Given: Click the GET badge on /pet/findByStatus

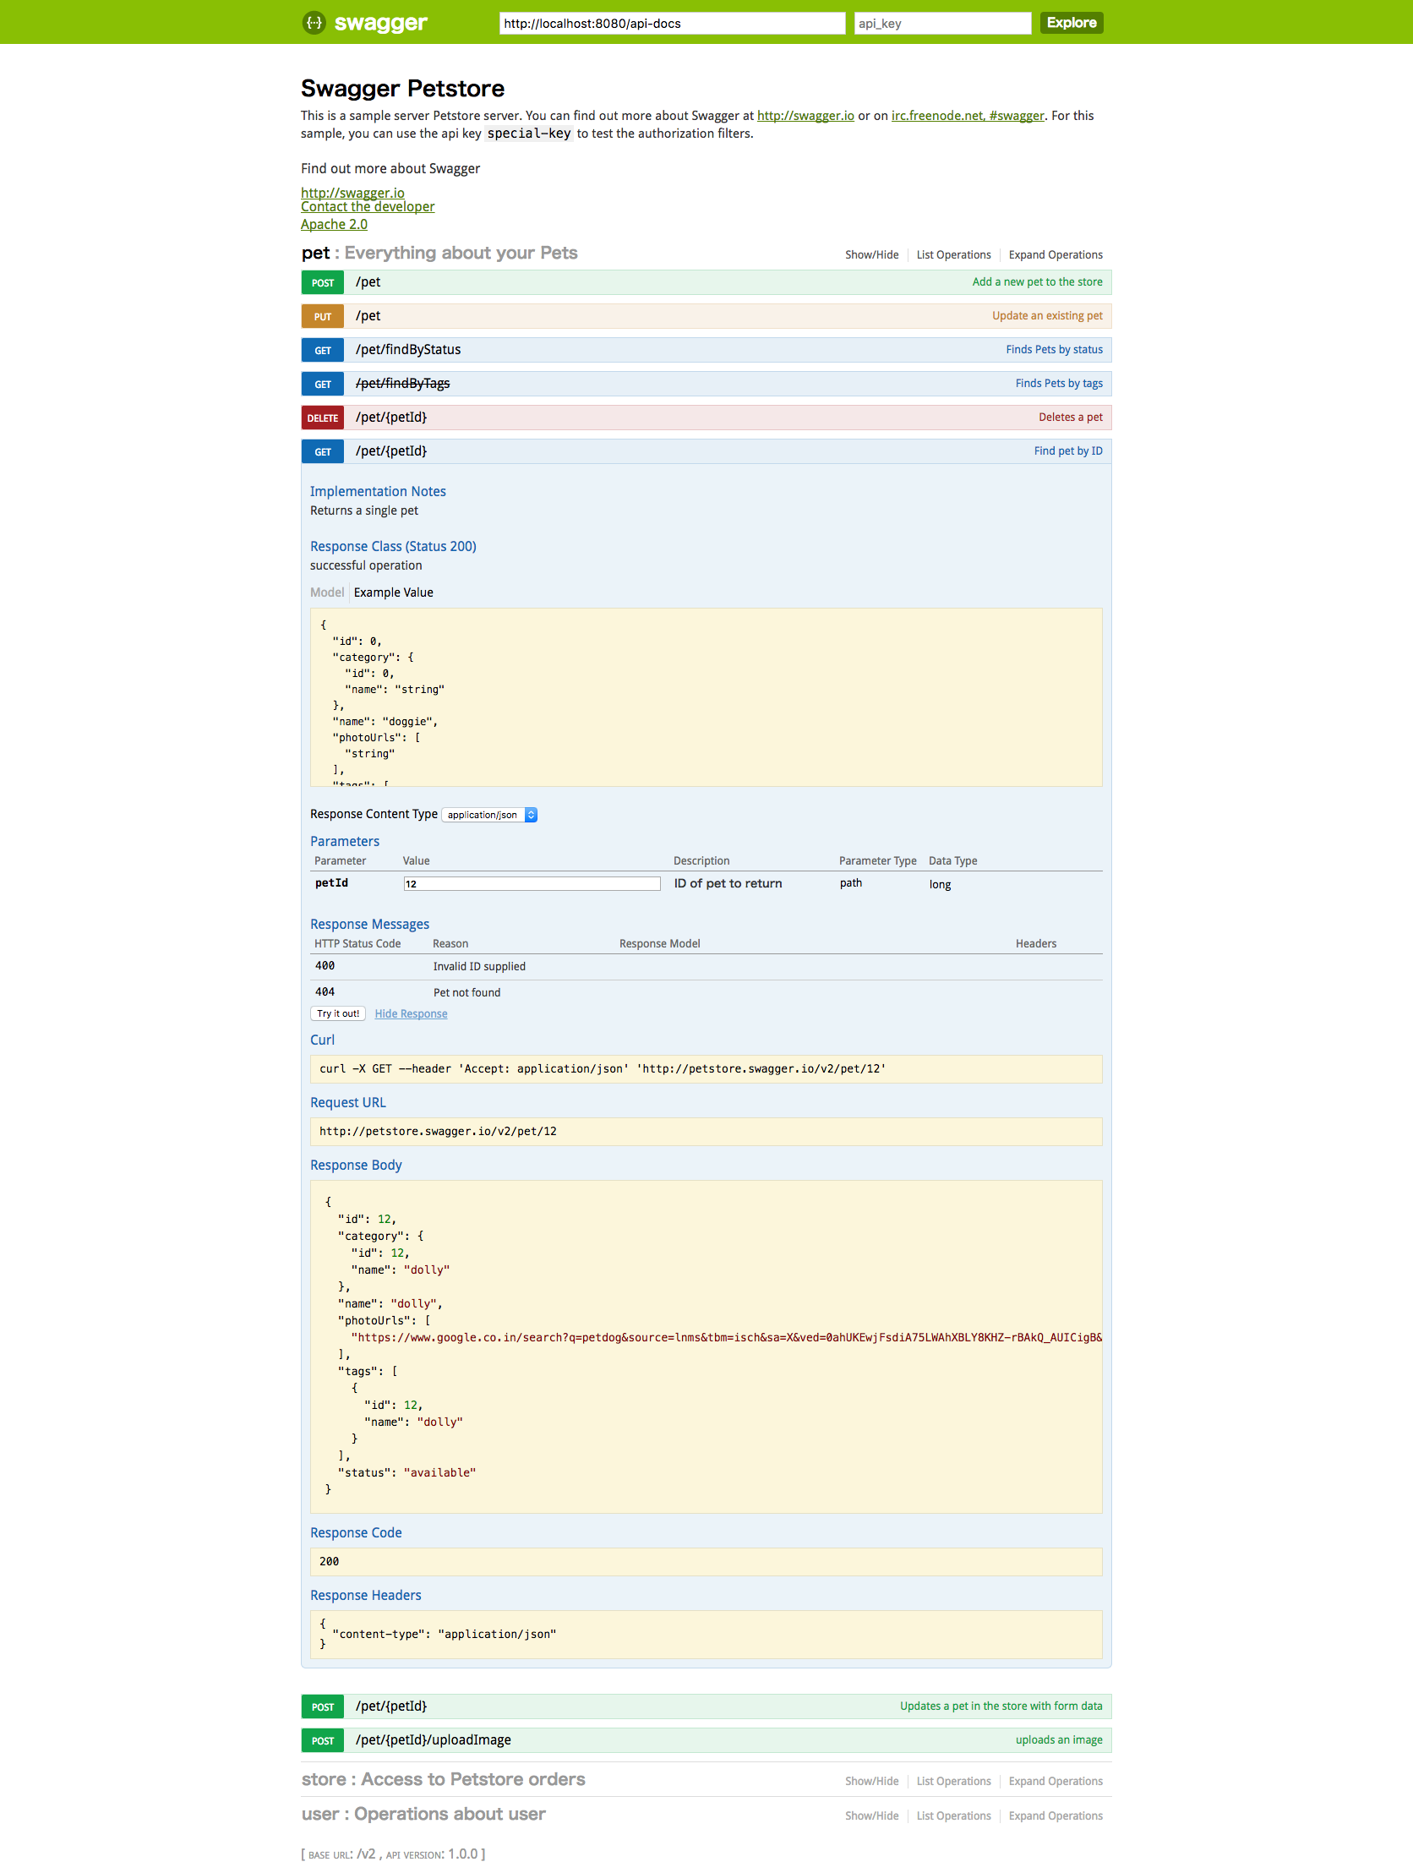Looking at the screenshot, I should [x=322, y=350].
